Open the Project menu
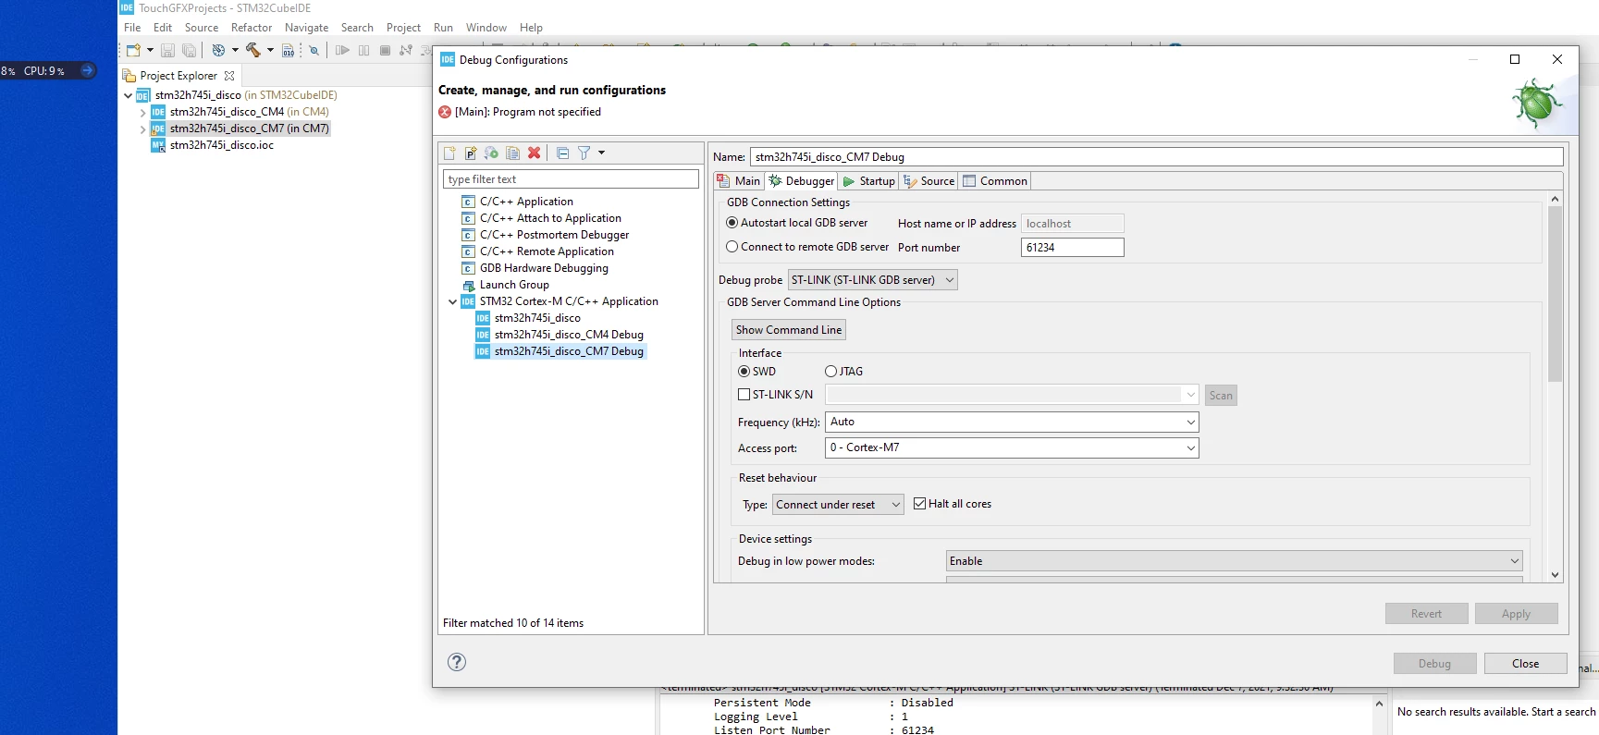1599x735 pixels. point(403,28)
